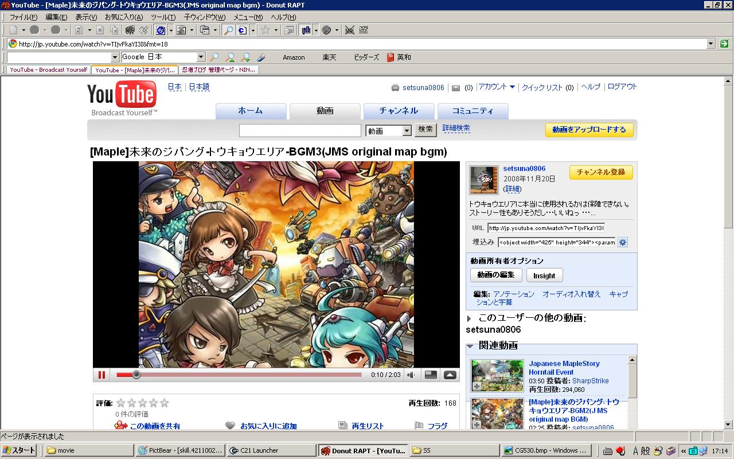This screenshot has width=734, height=459.
Task: Switch to the コミュニティ tab
Action: click(x=473, y=111)
